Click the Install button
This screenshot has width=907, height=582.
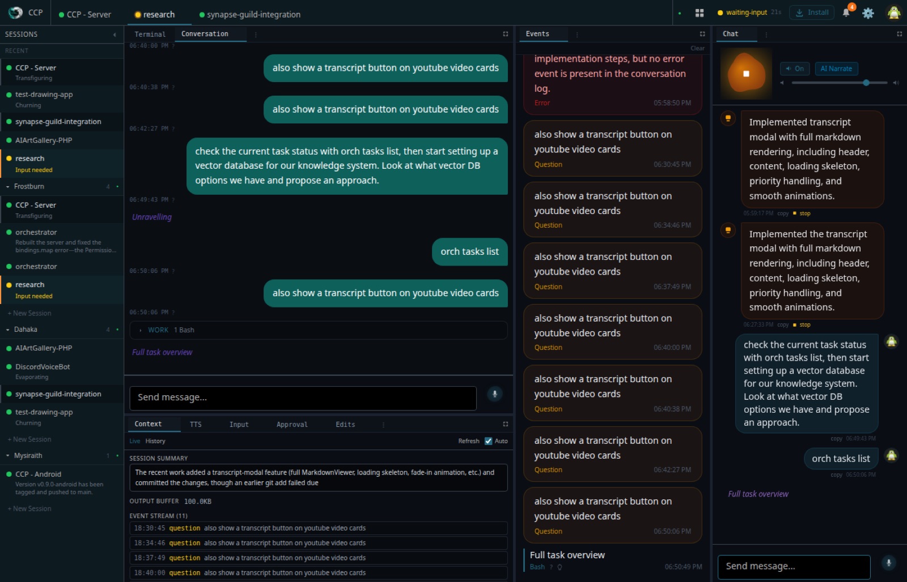(812, 12)
